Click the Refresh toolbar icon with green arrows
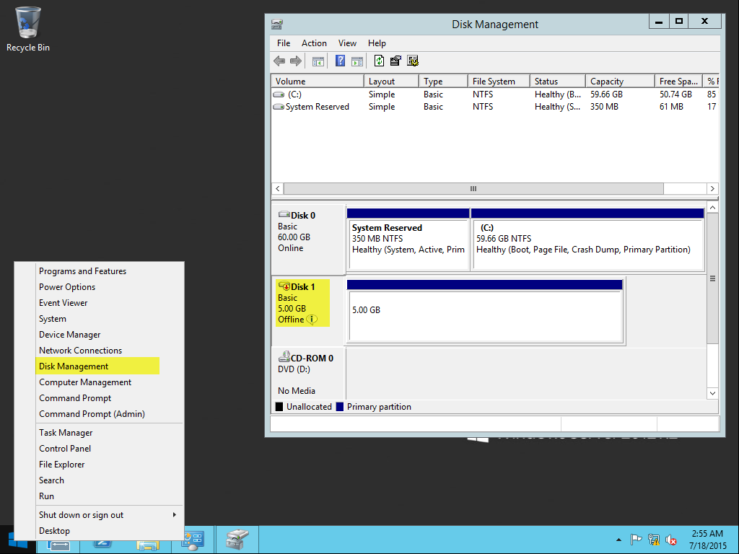The height and width of the screenshot is (554, 739). point(379,61)
